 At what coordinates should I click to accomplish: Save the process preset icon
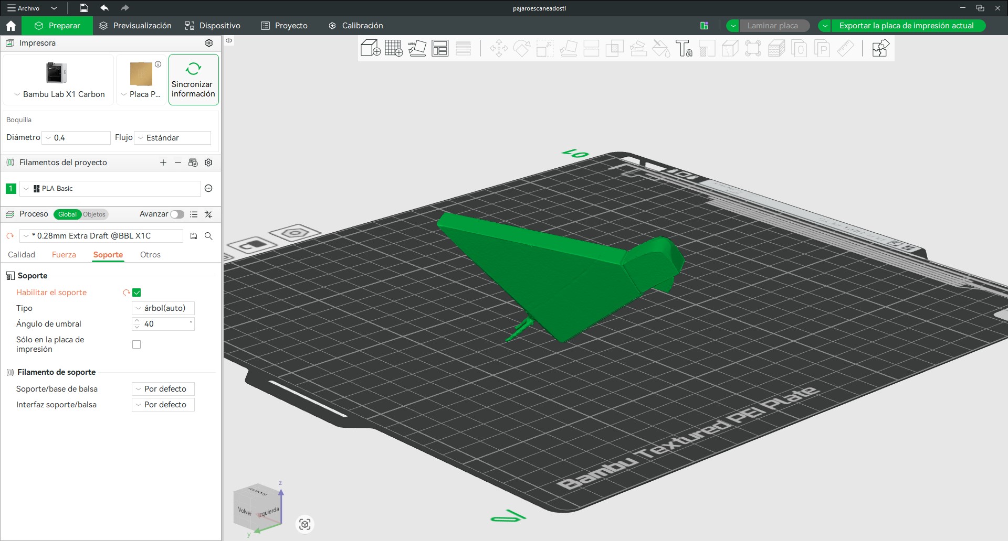point(194,236)
